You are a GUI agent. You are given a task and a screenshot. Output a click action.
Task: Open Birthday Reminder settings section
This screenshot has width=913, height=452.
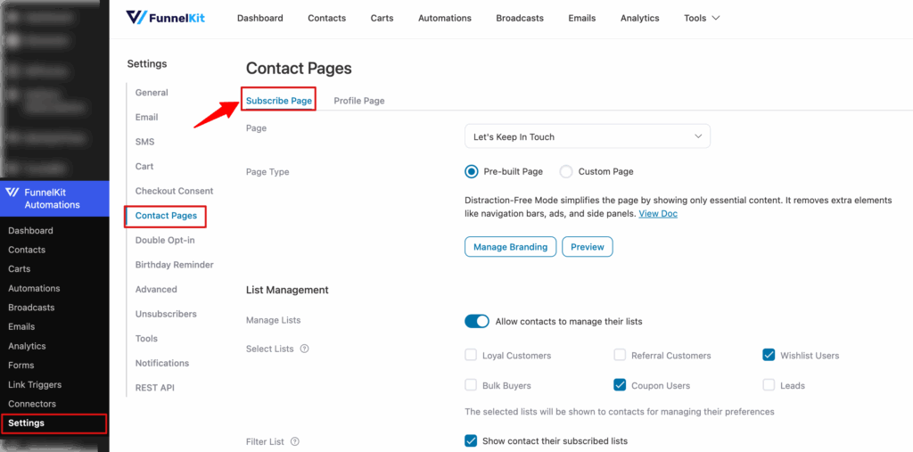coord(175,265)
